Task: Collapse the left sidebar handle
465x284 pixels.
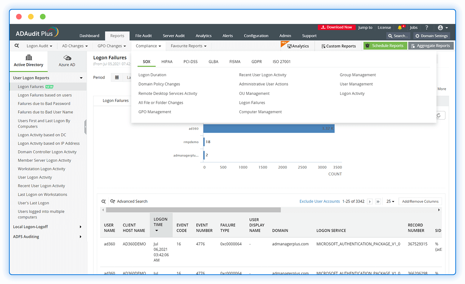Action: [86, 127]
